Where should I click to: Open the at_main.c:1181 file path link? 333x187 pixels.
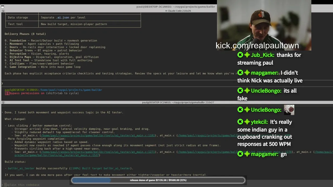pos(98,136)
